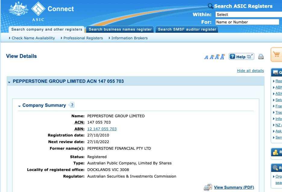The height and width of the screenshot is (192, 282).
Task: Click the PDF document icon beside View Summary
Action: [x=208, y=187]
